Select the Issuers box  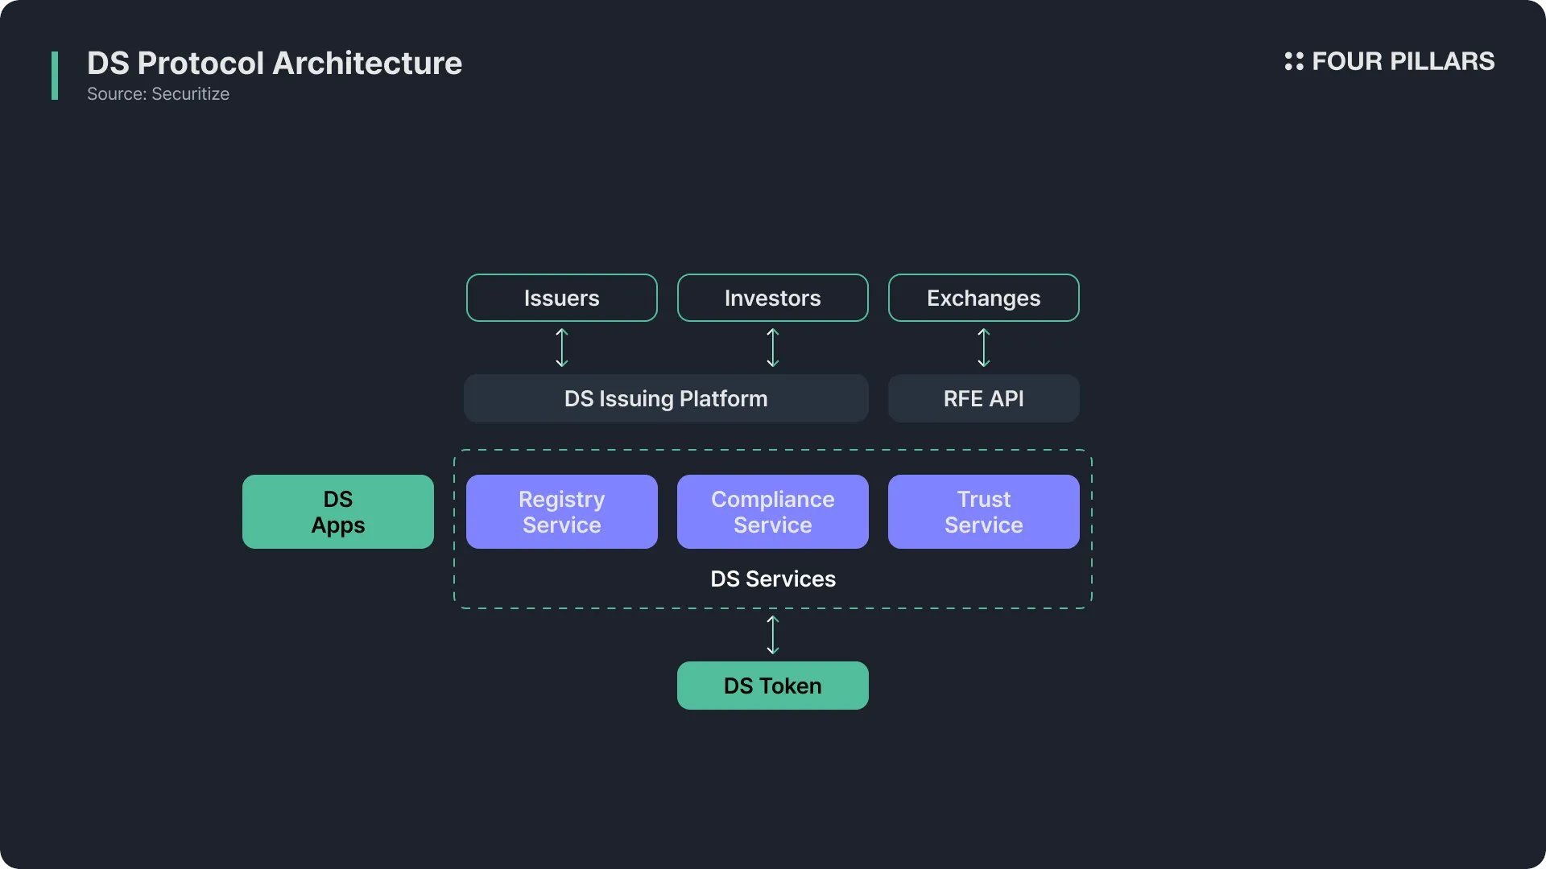coord(562,298)
